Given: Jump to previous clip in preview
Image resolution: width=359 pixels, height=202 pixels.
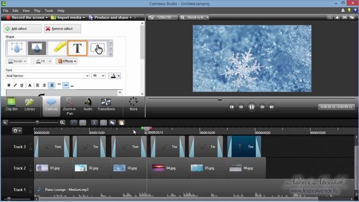Looking at the screenshot, I should coord(232,107).
